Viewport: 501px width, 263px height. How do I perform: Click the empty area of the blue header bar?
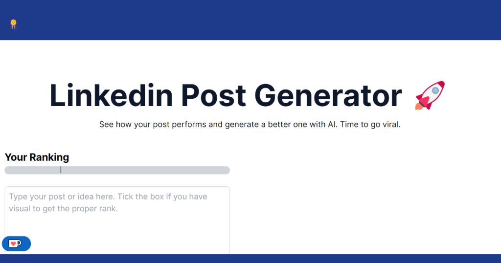coord(255,20)
